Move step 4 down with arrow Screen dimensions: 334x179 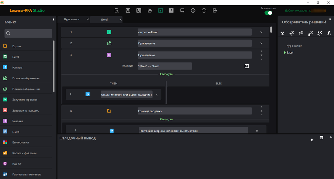[x=262, y=115]
